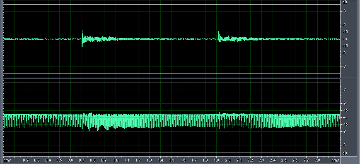Screen dimensions: 360x164
Task: Click the yellow dotted playback cursor line
Action: pyautogui.click(x=3, y=78)
